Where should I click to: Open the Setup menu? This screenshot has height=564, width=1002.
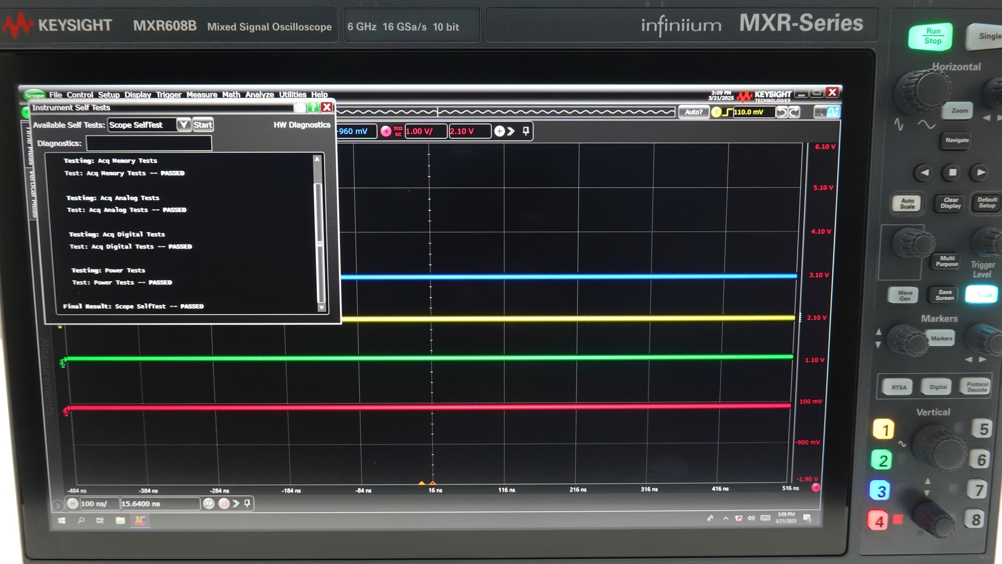click(109, 94)
